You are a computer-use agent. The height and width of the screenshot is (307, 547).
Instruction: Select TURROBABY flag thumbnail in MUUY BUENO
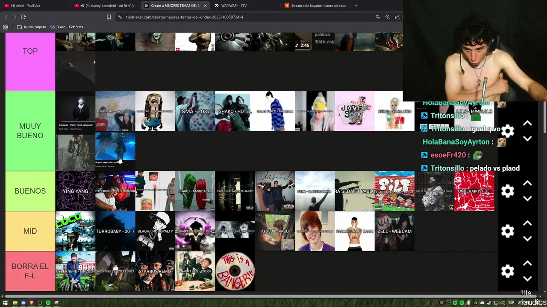[x=115, y=111]
